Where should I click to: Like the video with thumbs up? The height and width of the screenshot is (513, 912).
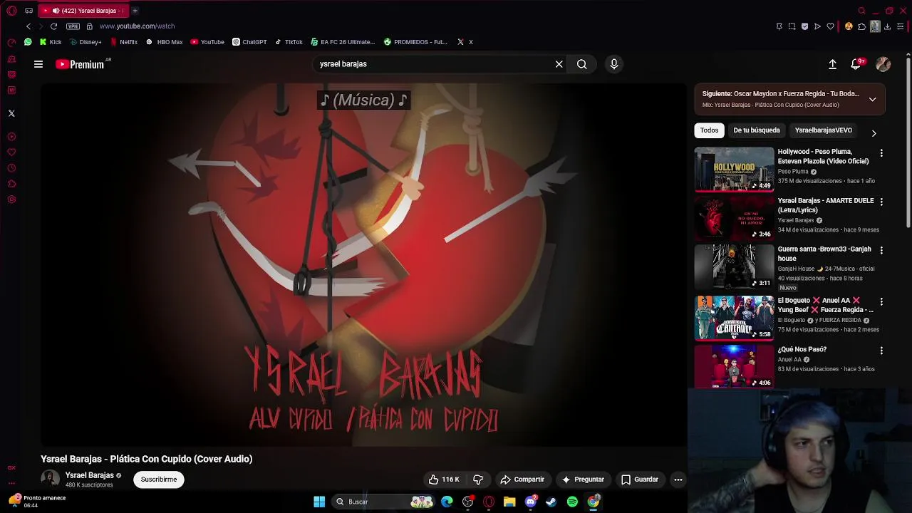(x=444, y=480)
